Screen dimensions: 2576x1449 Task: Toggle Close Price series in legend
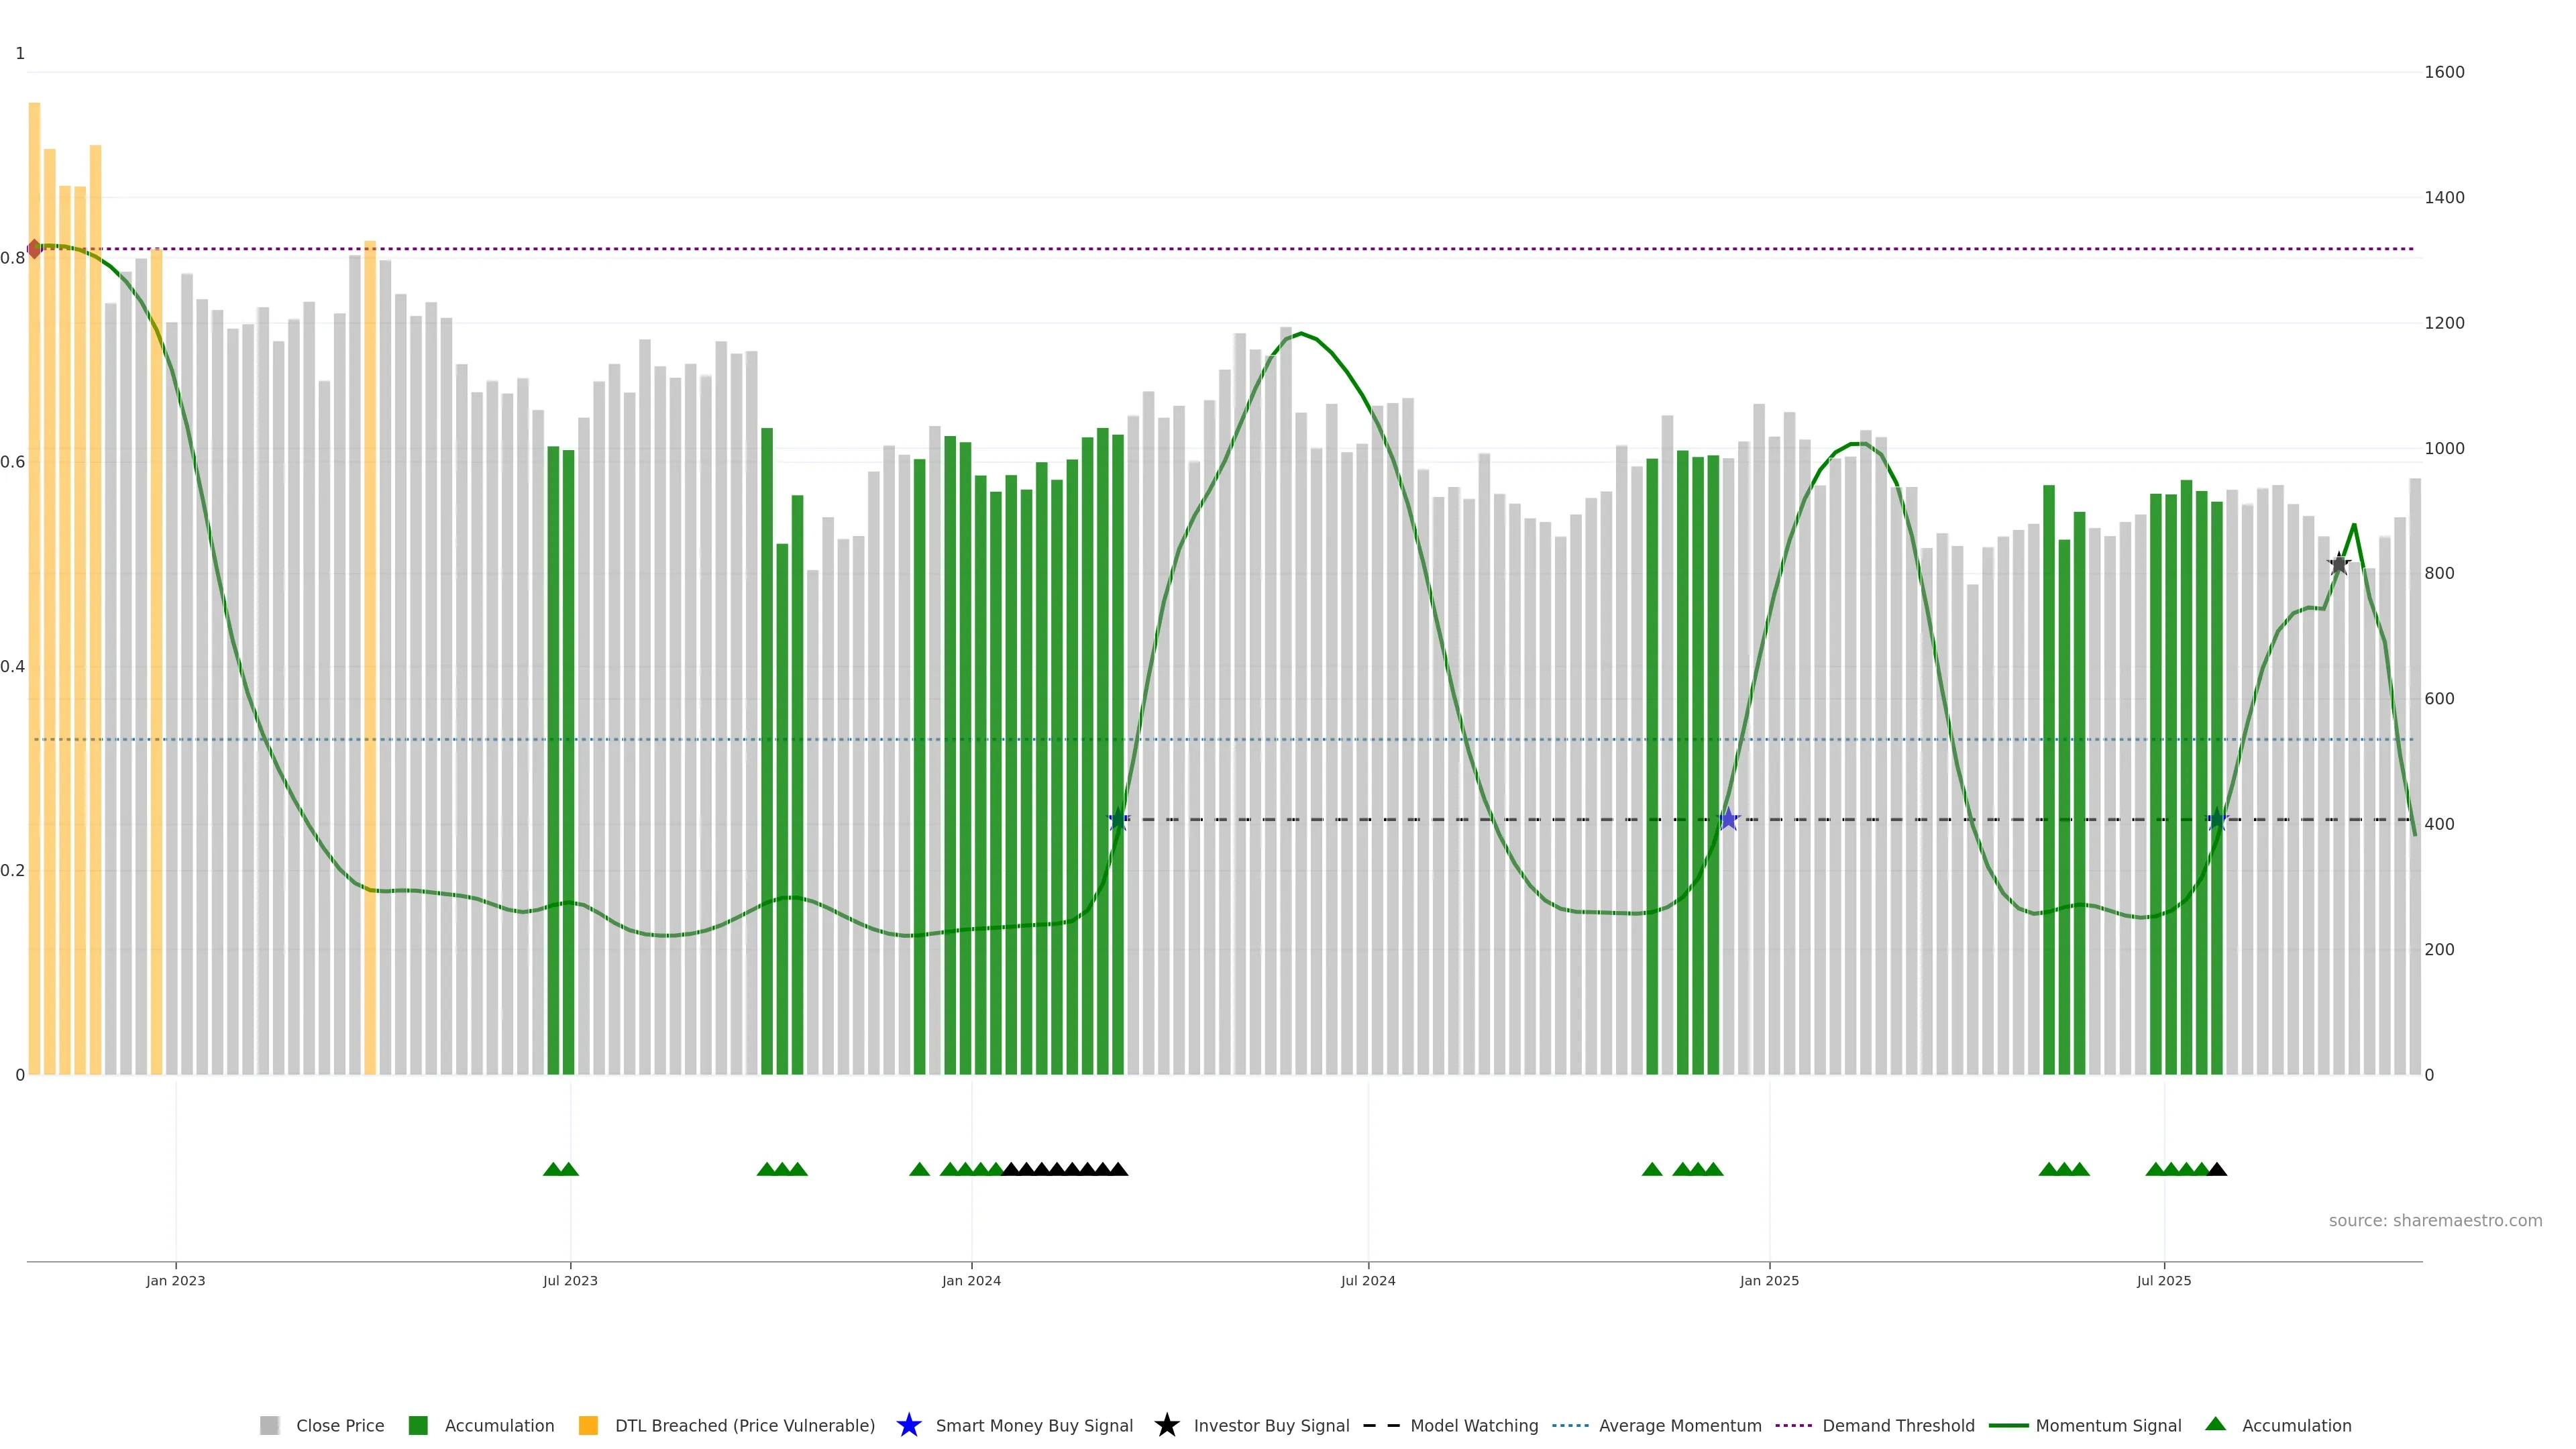(339, 1426)
